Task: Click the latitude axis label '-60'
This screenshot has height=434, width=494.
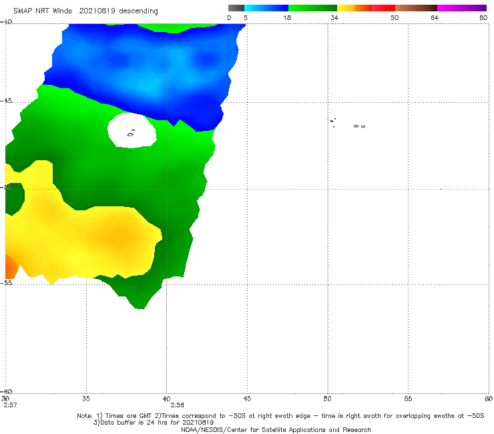Action: pos(6,391)
